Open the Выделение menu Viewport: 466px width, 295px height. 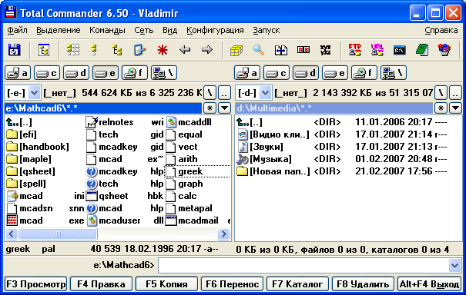click(x=59, y=30)
